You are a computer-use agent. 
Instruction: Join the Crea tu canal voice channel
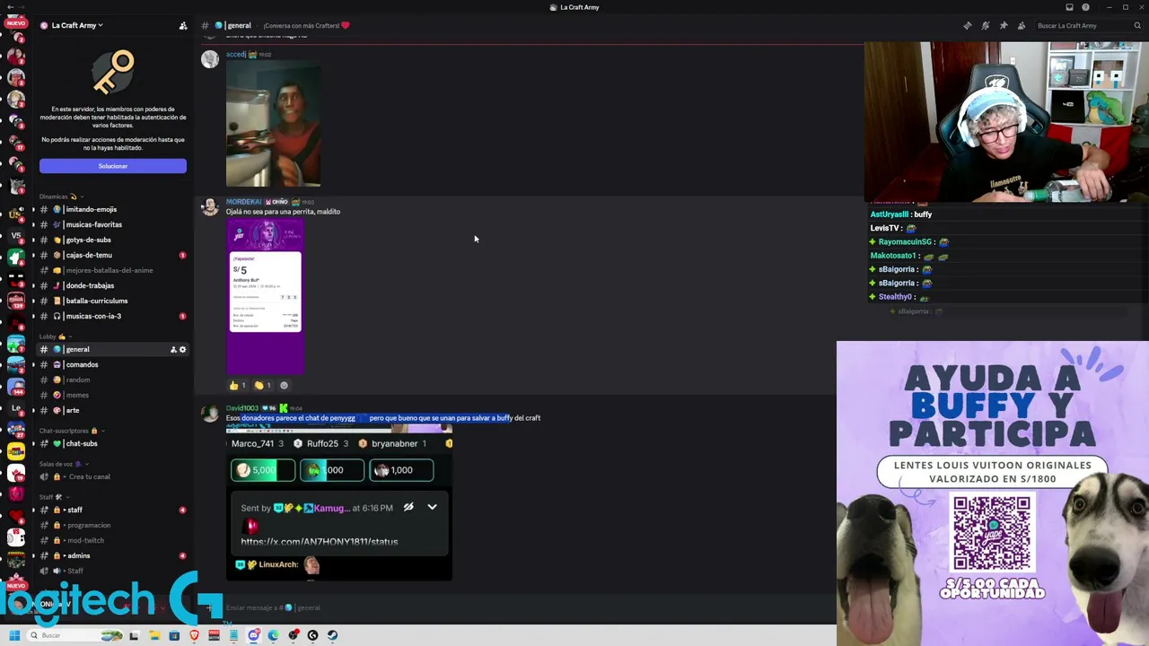pyautogui.click(x=113, y=476)
